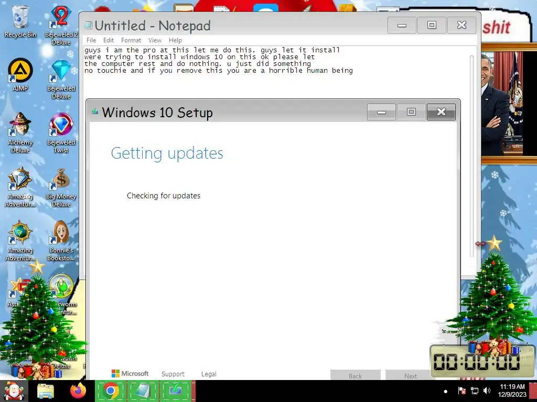
Task: Click the Windows 10 Setup title icon
Action: click(95, 111)
